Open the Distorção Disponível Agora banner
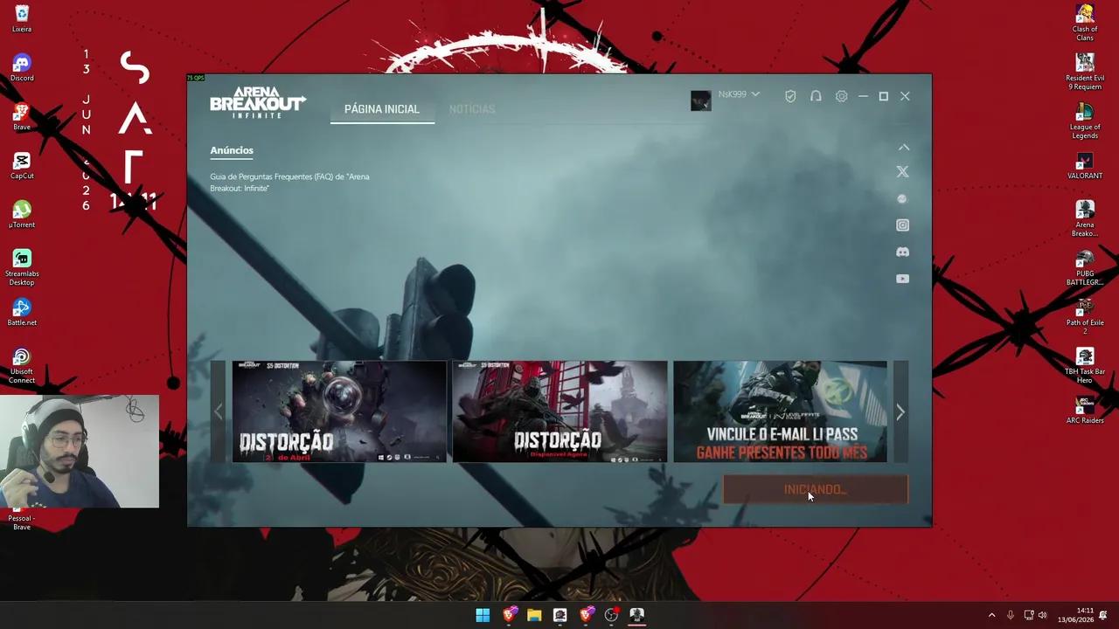 pos(559,411)
